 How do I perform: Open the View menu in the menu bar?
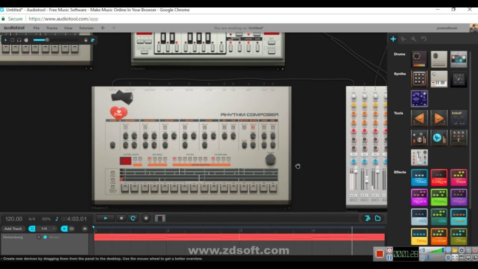coord(68,28)
